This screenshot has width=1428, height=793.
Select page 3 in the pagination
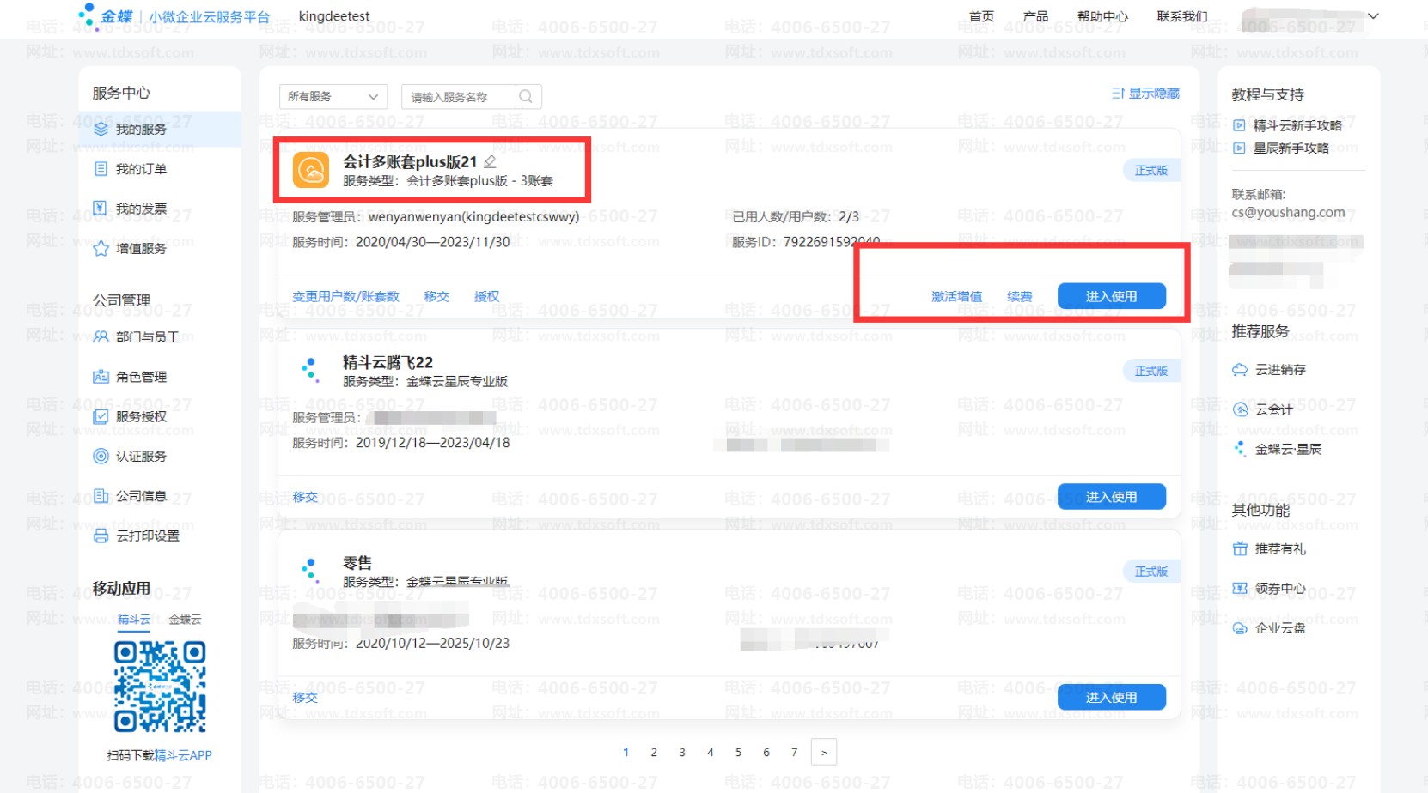click(682, 753)
